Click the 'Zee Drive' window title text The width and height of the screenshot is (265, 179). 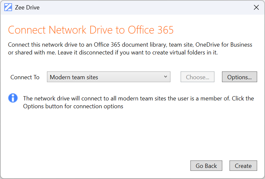(x=27, y=7)
